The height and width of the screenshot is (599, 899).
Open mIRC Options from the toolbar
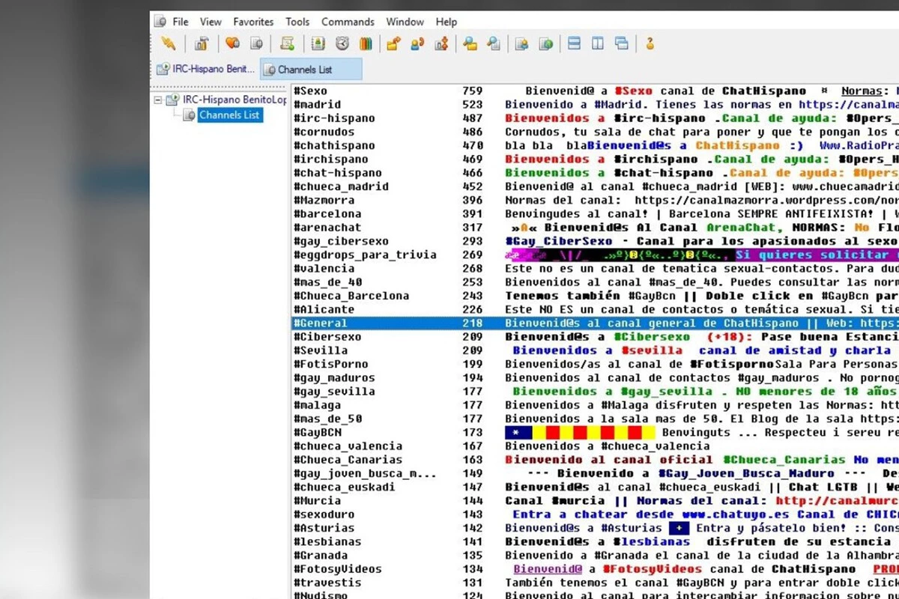202,43
